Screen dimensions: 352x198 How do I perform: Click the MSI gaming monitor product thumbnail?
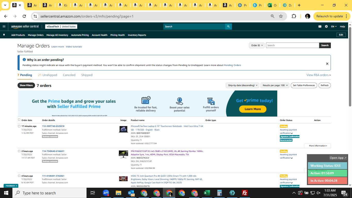[x=123, y=154]
